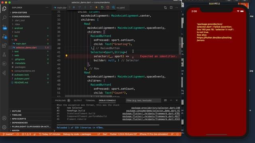Image resolution: width=255 pixels, height=143 pixels.
Task: Open the Accounts icon in activity bar
Action: (x=4, y=118)
